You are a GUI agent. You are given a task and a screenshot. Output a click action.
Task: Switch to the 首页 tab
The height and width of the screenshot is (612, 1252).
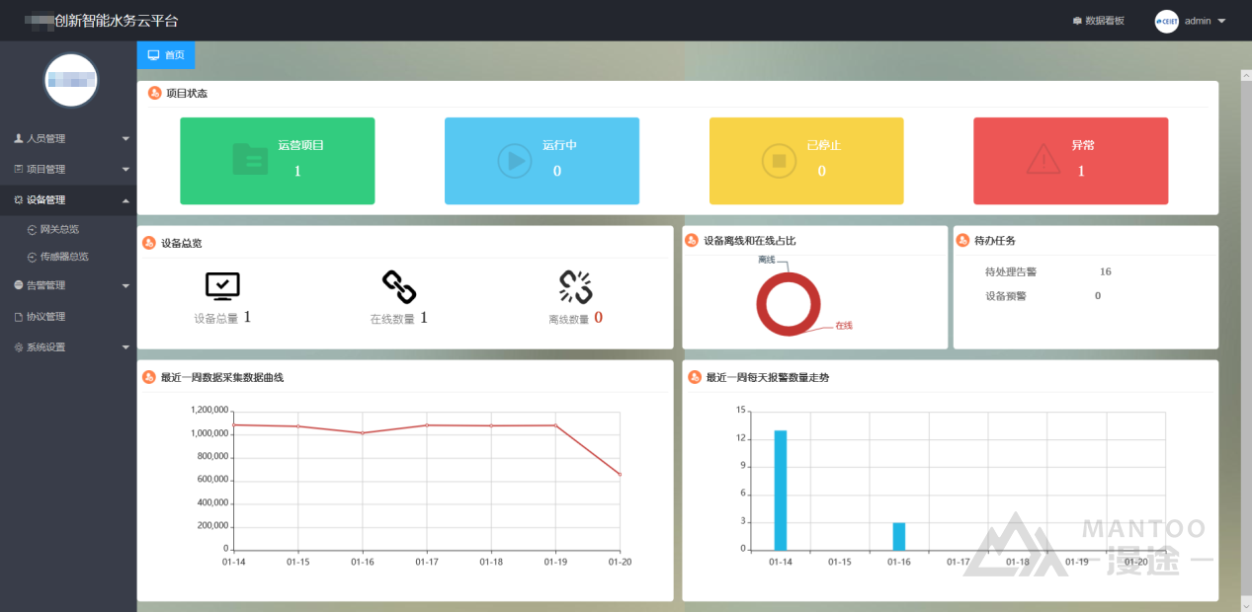tap(166, 55)
